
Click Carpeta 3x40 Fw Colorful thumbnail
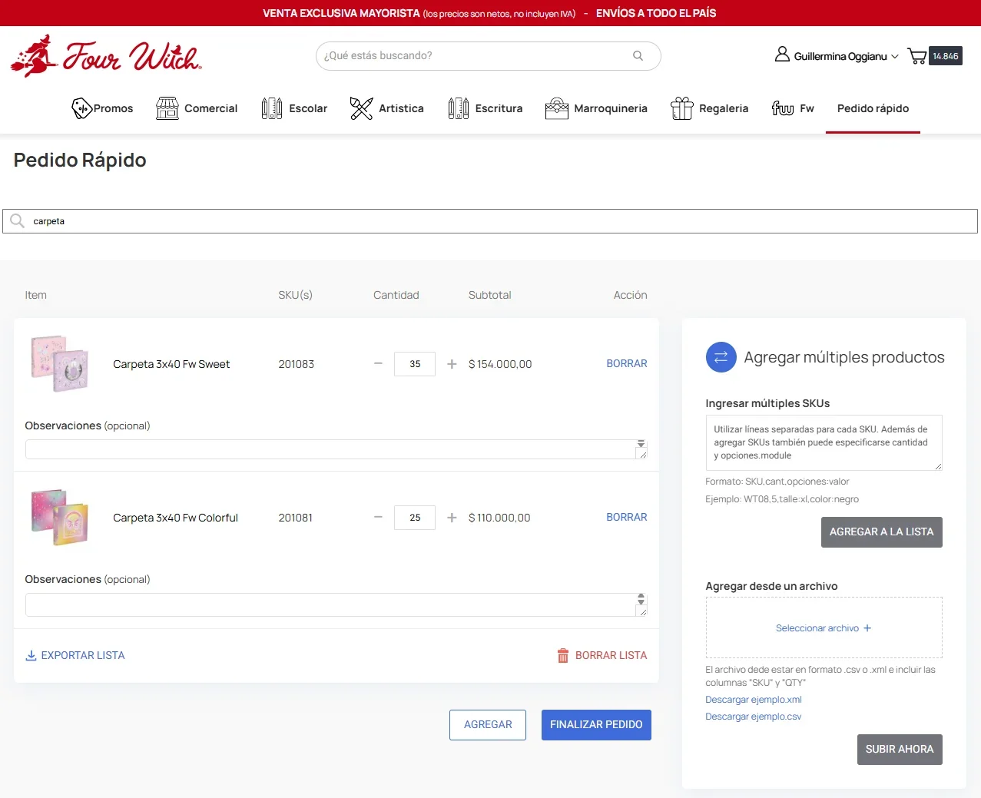coord(60,517)
